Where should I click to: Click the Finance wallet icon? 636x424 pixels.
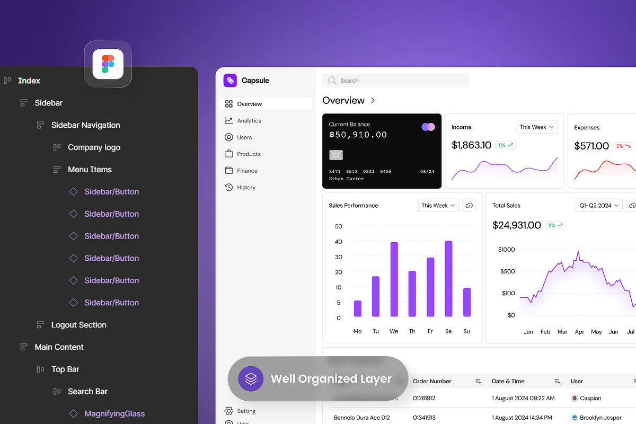(x=229, y=171)
